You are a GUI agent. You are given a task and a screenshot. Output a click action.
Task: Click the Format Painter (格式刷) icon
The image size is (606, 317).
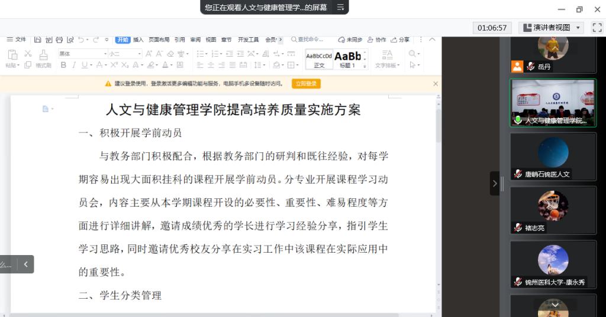43,55
